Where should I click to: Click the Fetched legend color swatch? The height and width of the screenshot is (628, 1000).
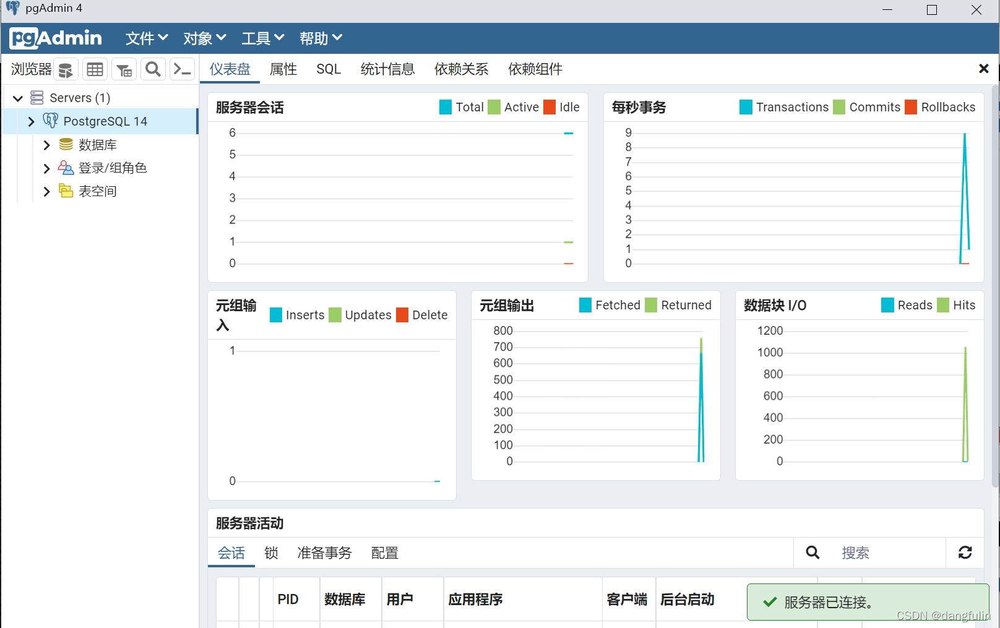[585, 305]
